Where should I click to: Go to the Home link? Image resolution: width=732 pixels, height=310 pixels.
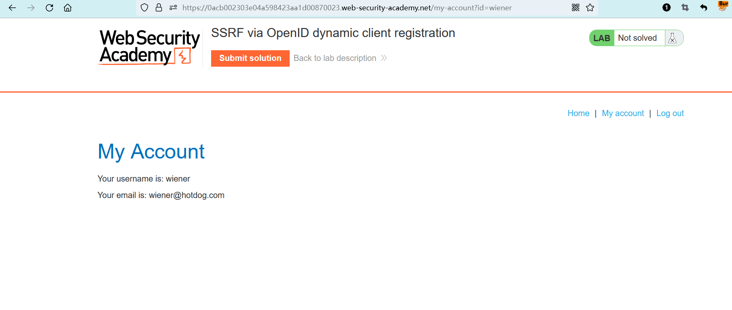[x=578, y=113]
